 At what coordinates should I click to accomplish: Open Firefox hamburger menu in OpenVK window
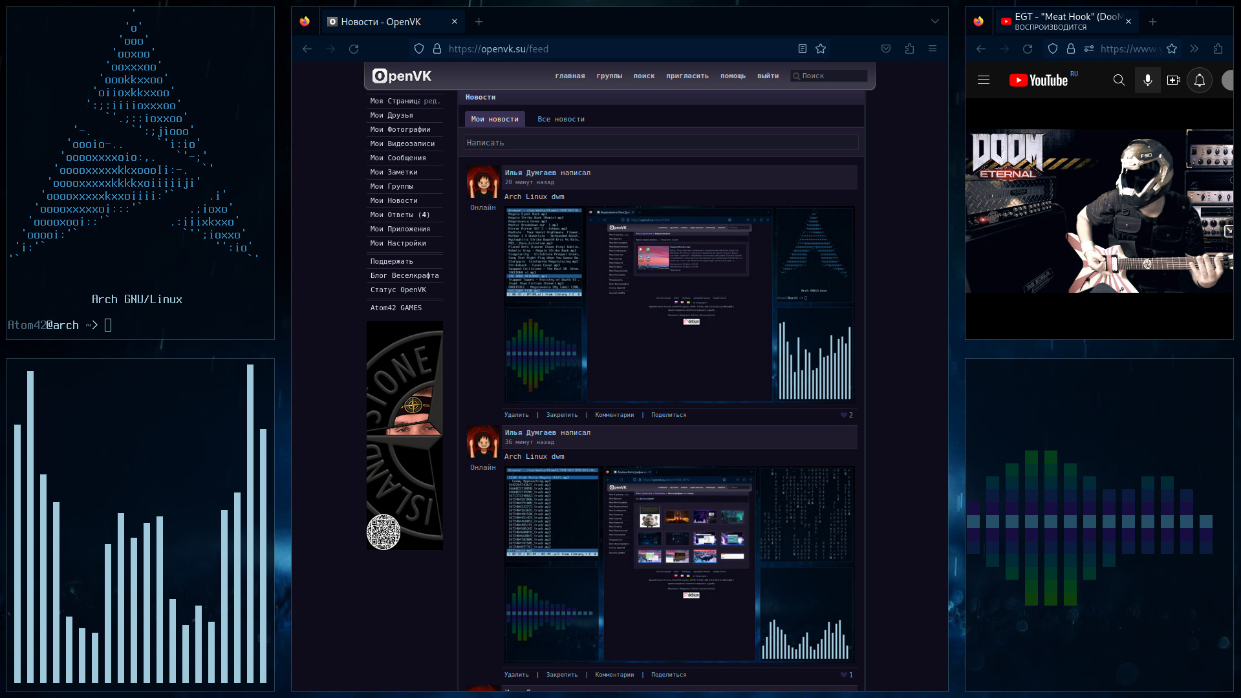(x=933, y=49)
